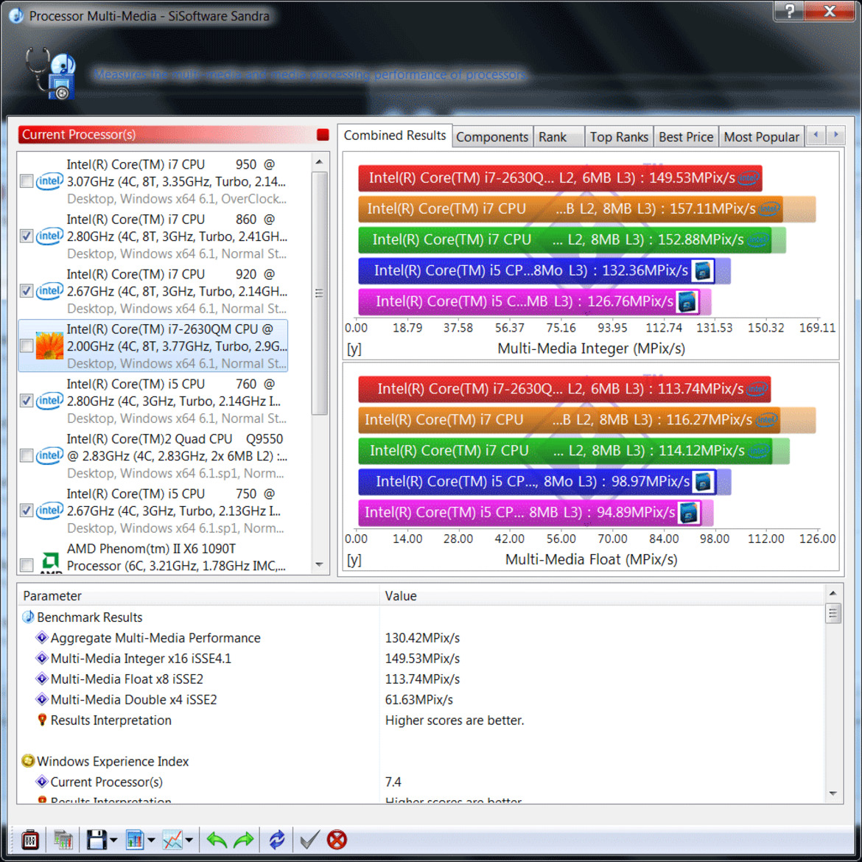Uncheck the Intel Core i7 920 checkbox
The width and height of the screenshot is (862, 862).
pyautogui.click(x=27, y=291)
